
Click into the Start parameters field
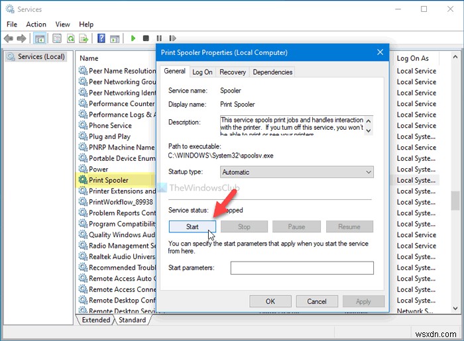(302, 268)
